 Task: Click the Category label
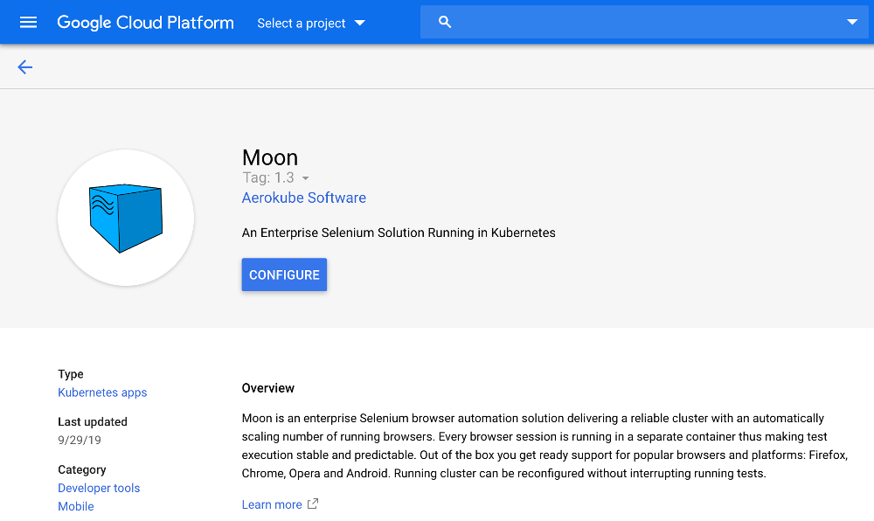pyautogui.click(x=82, y=469)
